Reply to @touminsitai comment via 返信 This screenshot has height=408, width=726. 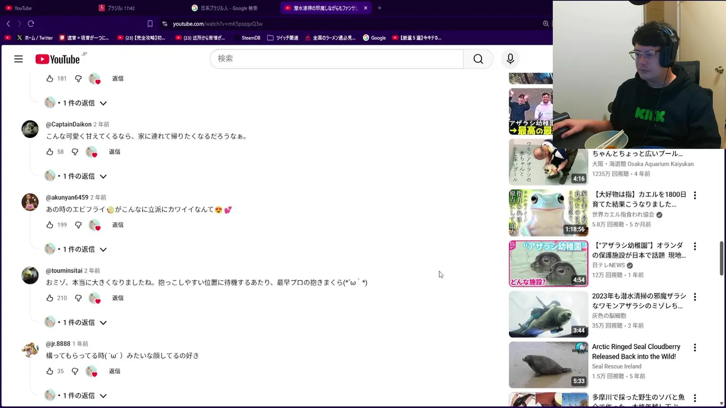tap(117, 298)
